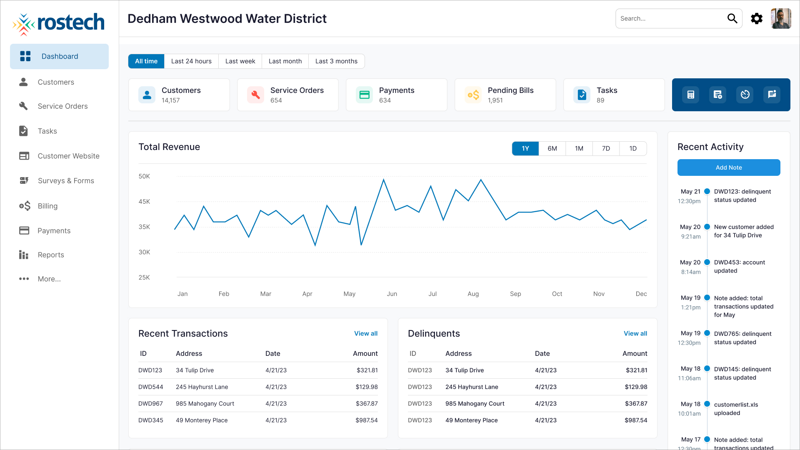Click activity 'DWD453: account updated'
The width and height of the screenshot is (800, 450).
pyautogui.click(x=740, y=267)
